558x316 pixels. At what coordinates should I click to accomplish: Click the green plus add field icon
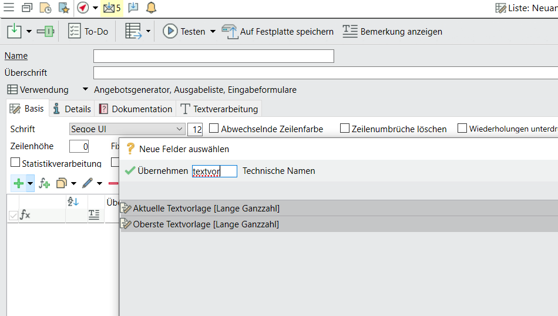[19, 183]
